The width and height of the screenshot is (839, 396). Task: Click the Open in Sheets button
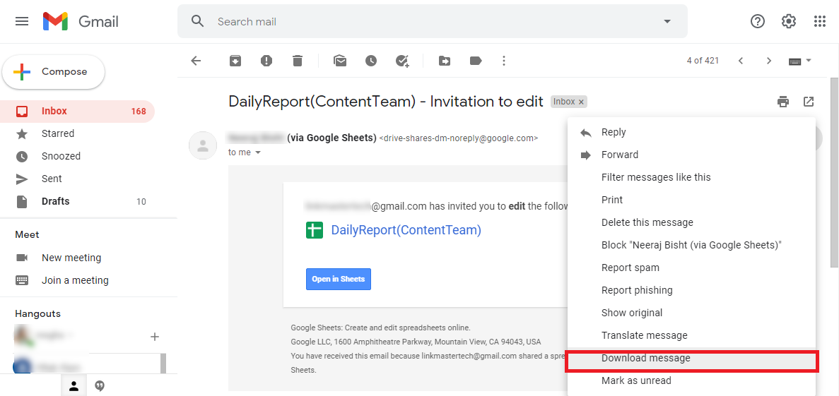(338, 279)
